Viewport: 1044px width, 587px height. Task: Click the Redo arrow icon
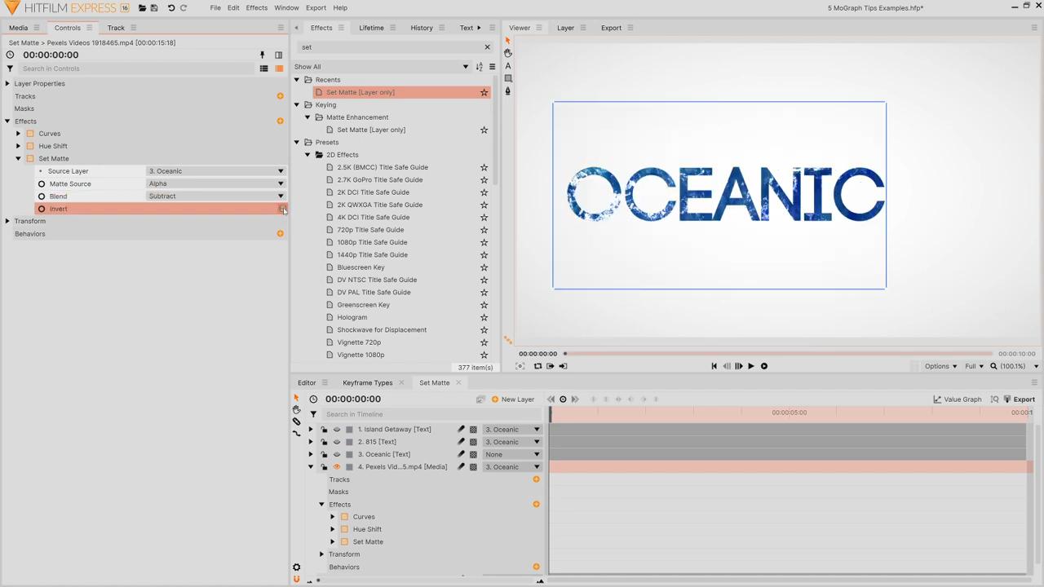point(184,8)
